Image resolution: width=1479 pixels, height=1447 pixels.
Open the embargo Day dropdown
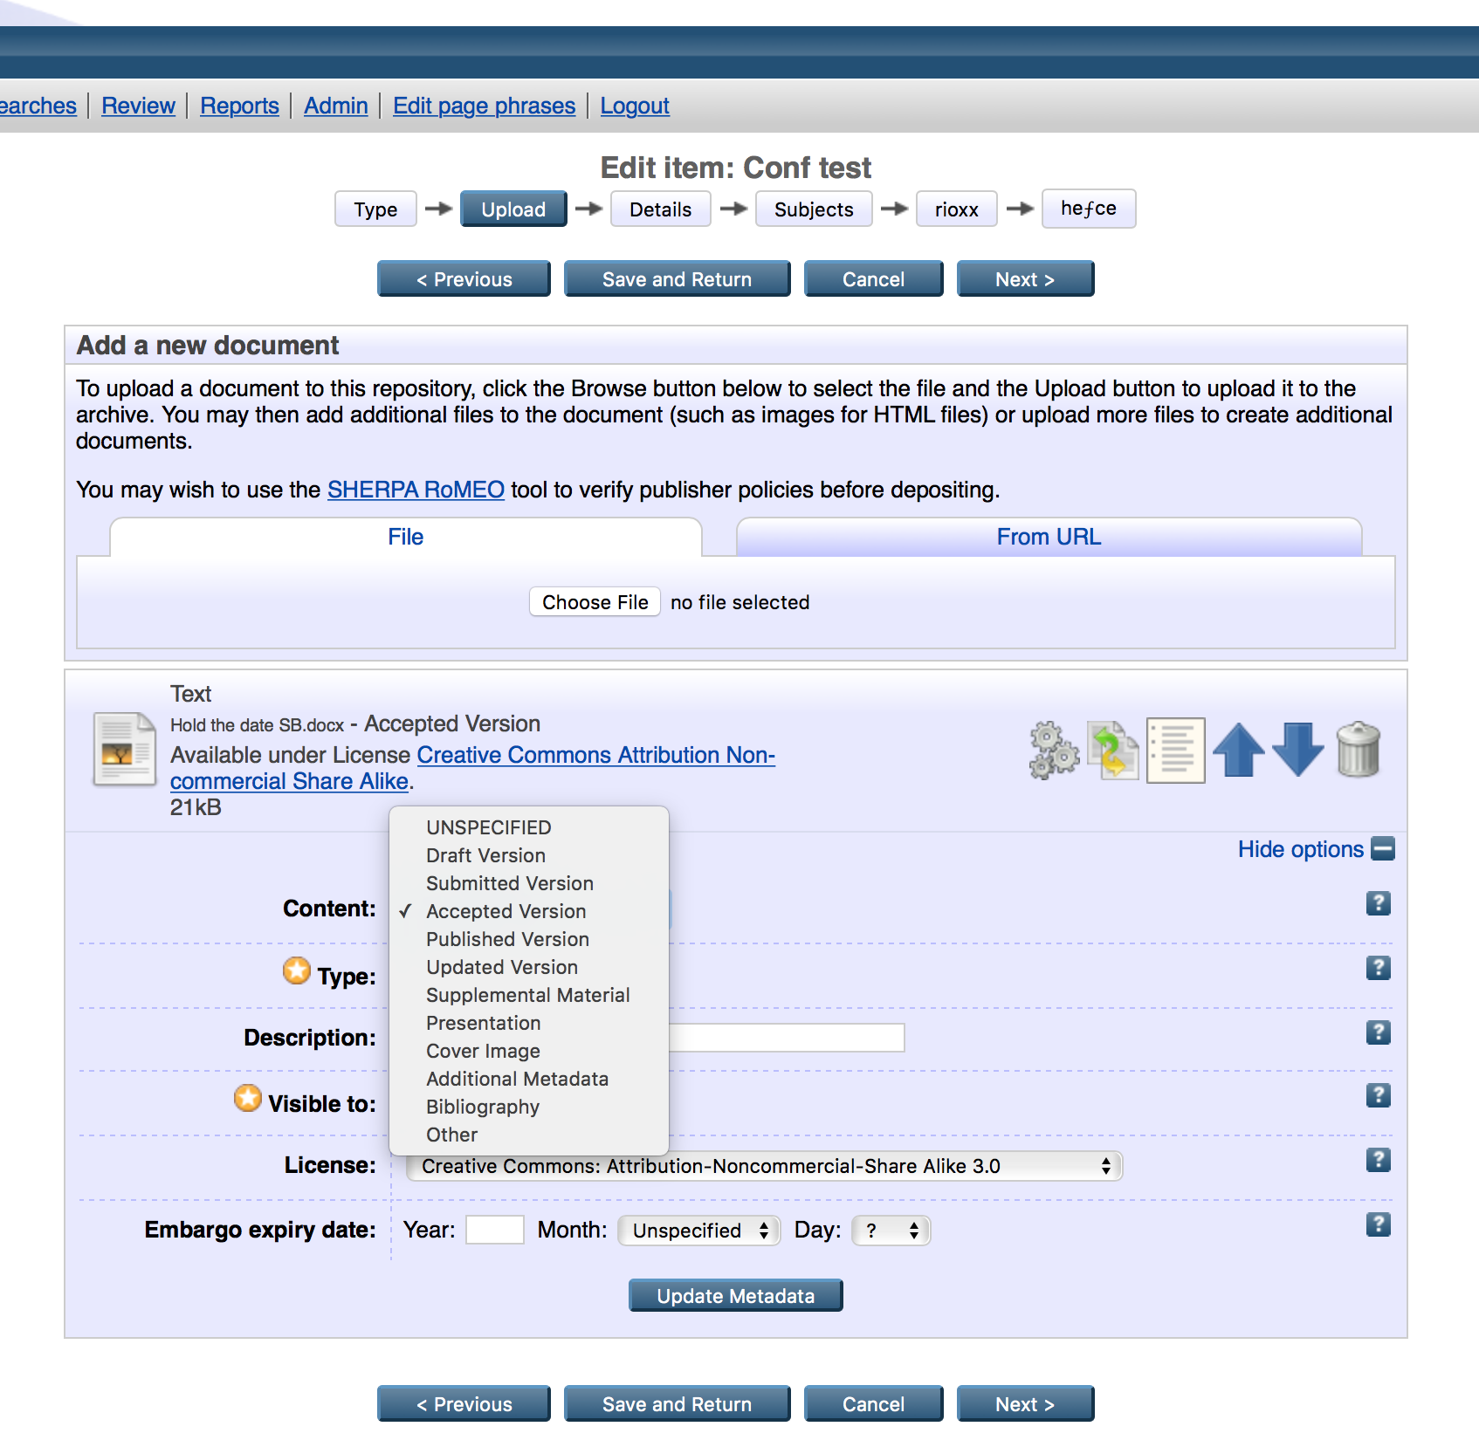tap(891, 1231)
